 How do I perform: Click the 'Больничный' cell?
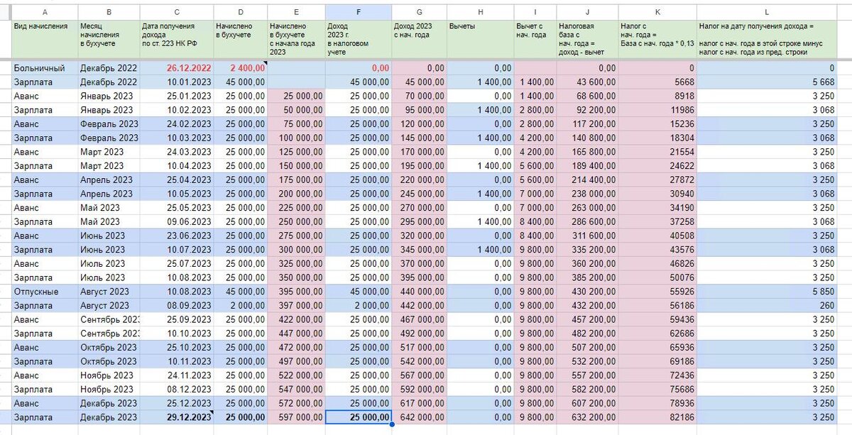(x=45, y=68)
